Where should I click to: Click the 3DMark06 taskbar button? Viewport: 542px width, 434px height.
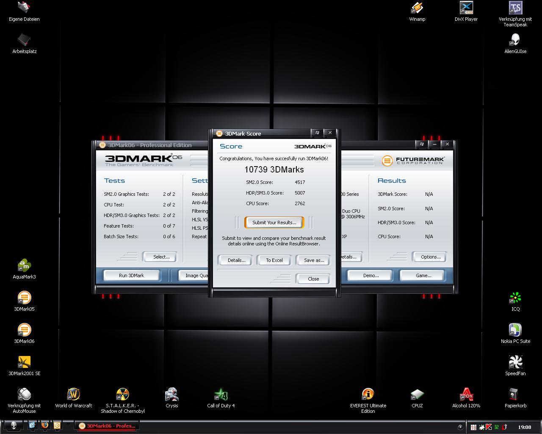(x=107, y=426)
